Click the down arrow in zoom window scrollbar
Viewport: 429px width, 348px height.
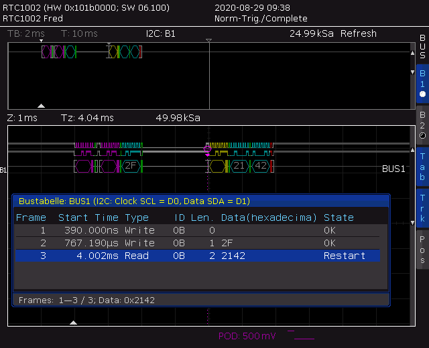tap(413, 223)
